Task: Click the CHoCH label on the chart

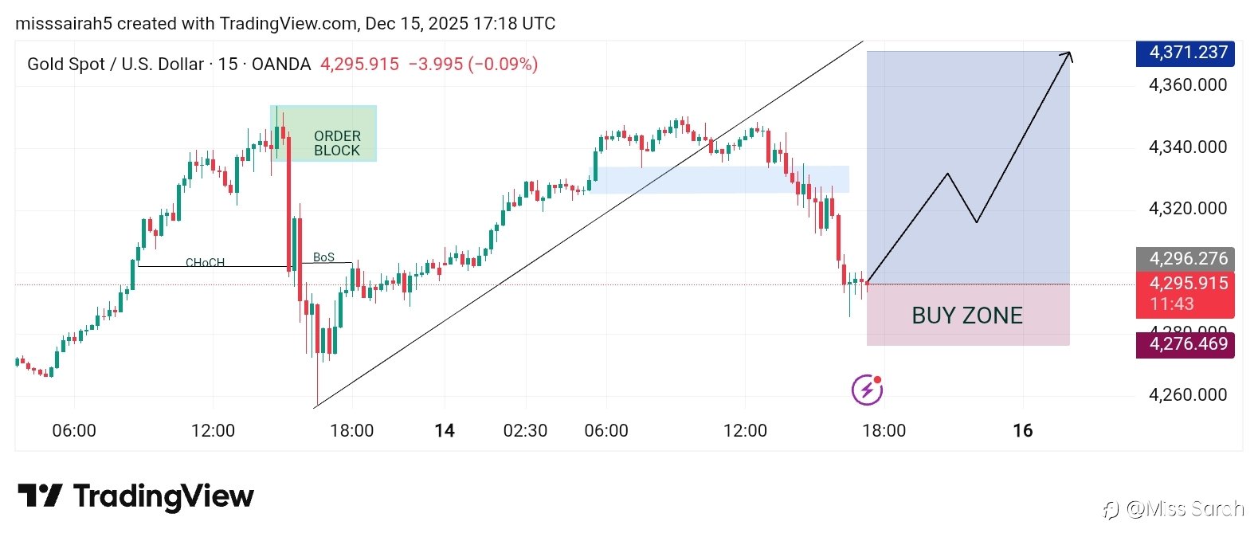Action: 205,262
